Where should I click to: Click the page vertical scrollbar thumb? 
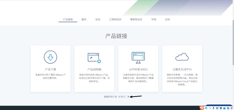233,43
